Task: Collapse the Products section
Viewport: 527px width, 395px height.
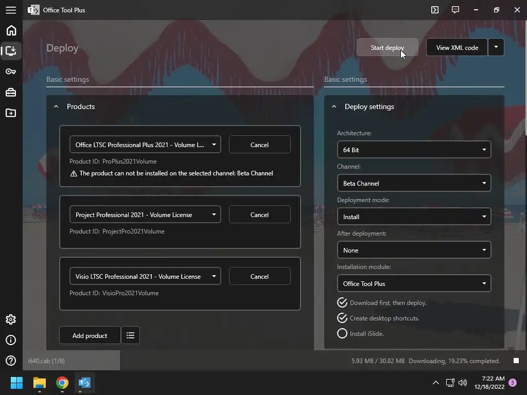Action: coord(56,106)
